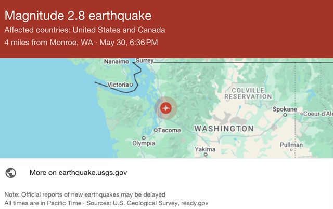The height and width of the screenshot is (209, 333).
Task: Click the May 30, 6:36 PM timestamp
Action: (x=133, y=43)
